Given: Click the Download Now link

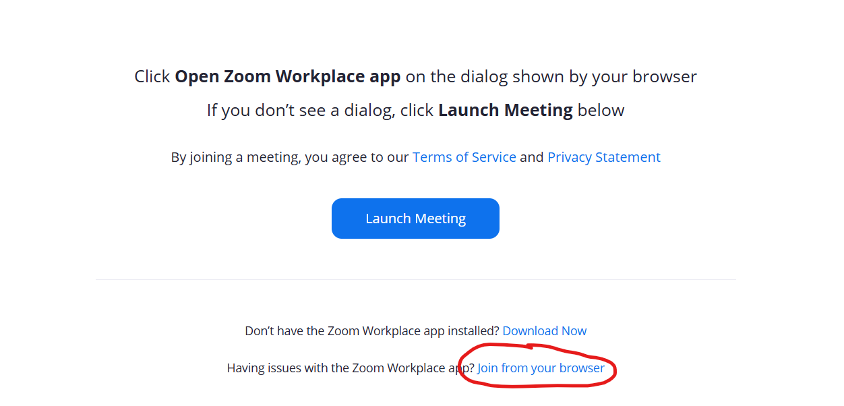Looking at the screenshot, I should (x=545, y=331).
